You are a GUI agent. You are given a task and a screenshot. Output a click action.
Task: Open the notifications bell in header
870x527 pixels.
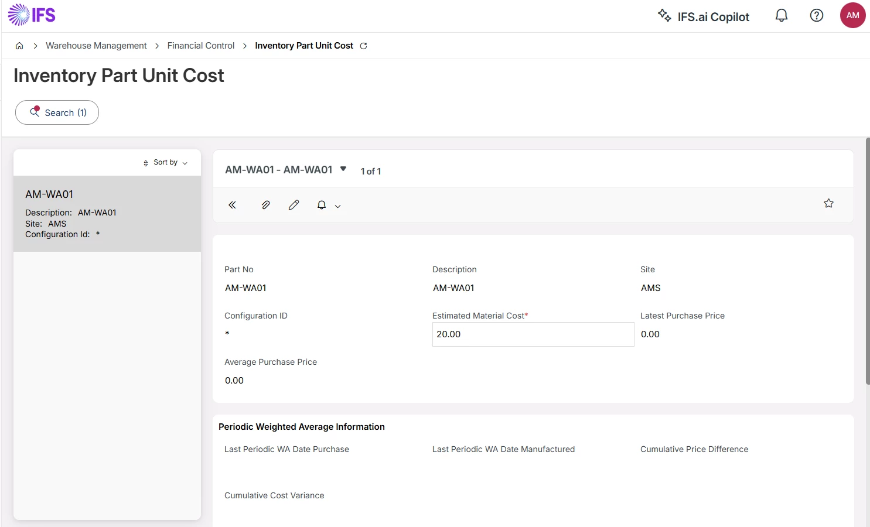click(781, 16)
